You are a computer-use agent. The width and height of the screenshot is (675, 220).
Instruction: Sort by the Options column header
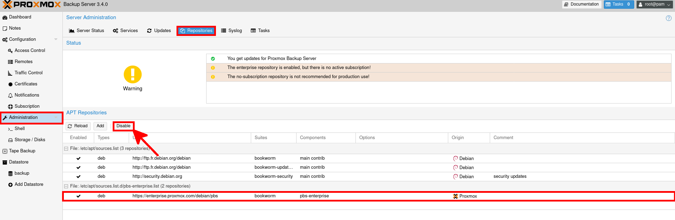(402, 138)
